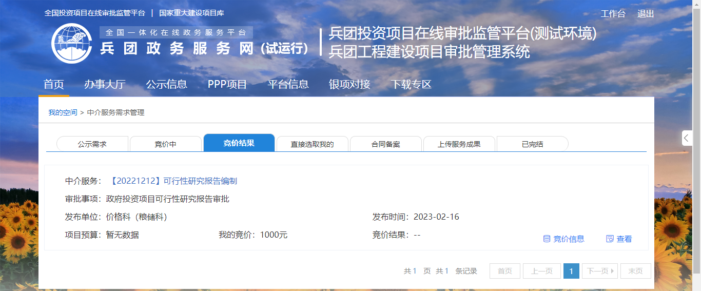
Task: Click the 竞价信息 database icon
Action: click(547, 239)
